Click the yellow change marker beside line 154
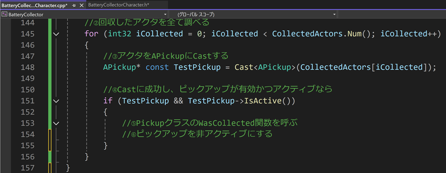 (50, 140)
